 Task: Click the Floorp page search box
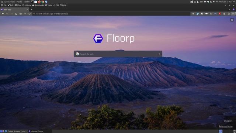tap(118, 54)
